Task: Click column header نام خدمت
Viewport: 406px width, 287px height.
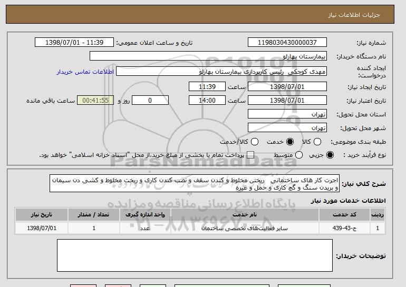Action: pyautogui.click(x=245, y=215)
